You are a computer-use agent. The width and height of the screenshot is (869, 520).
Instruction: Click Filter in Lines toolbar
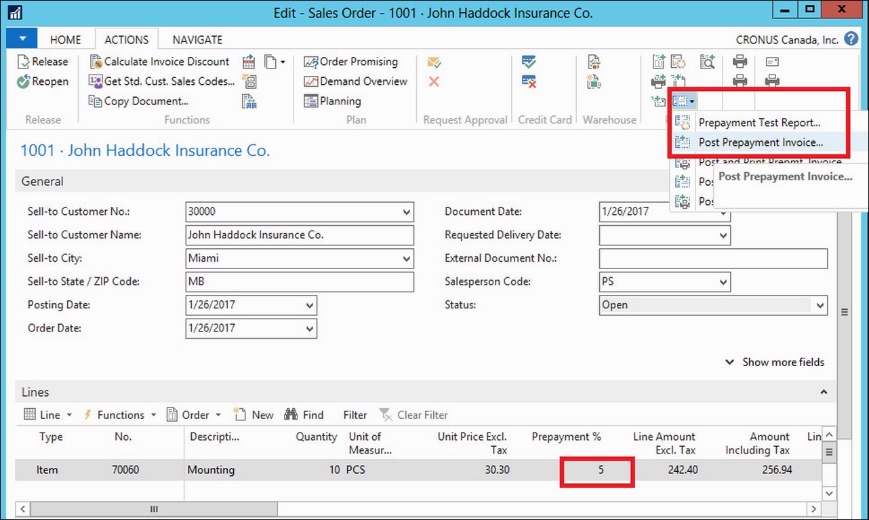pos(355,415)
